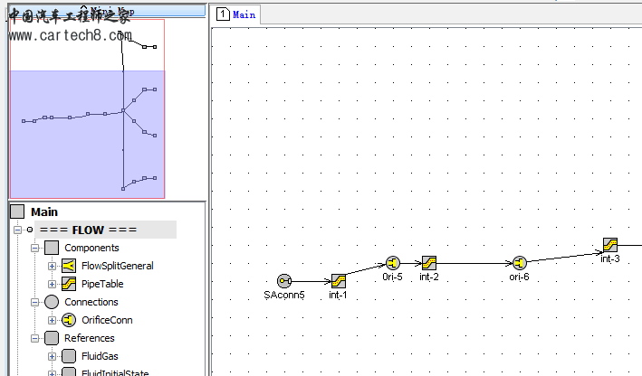Viewport: 642px width, 376px height.
Task: Expand the FluidGas reference node
Action: click(52, 356)
